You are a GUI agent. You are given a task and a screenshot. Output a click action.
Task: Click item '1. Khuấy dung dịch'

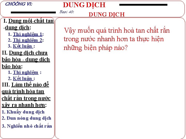(23, 112)
